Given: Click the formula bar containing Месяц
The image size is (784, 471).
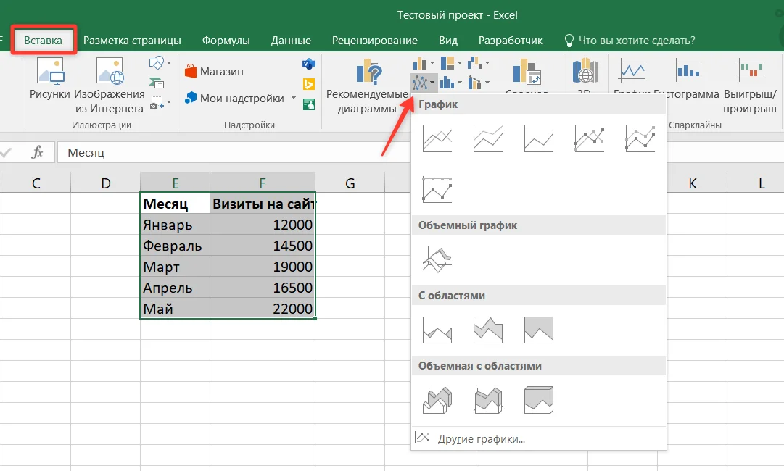Looking at the screenshot, I should pos(234,152).
